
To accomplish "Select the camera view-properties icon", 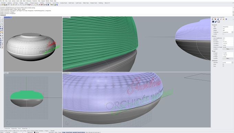I will (x=213, y=22).
